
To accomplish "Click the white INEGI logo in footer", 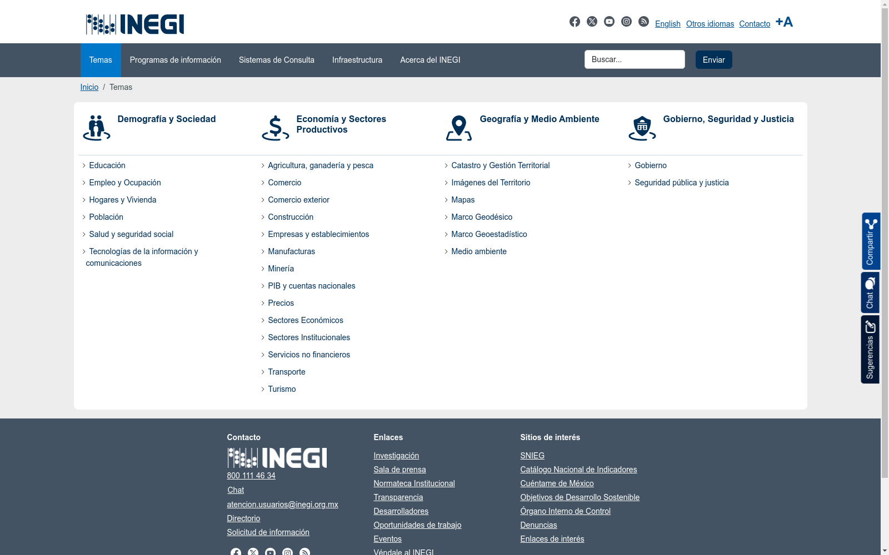I will pos(277,458).
